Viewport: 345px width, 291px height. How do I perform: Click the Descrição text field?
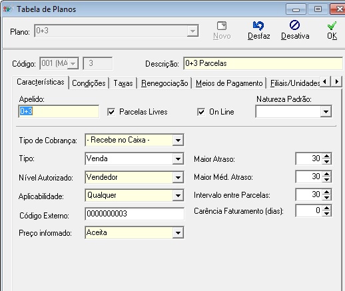(263, 63)
